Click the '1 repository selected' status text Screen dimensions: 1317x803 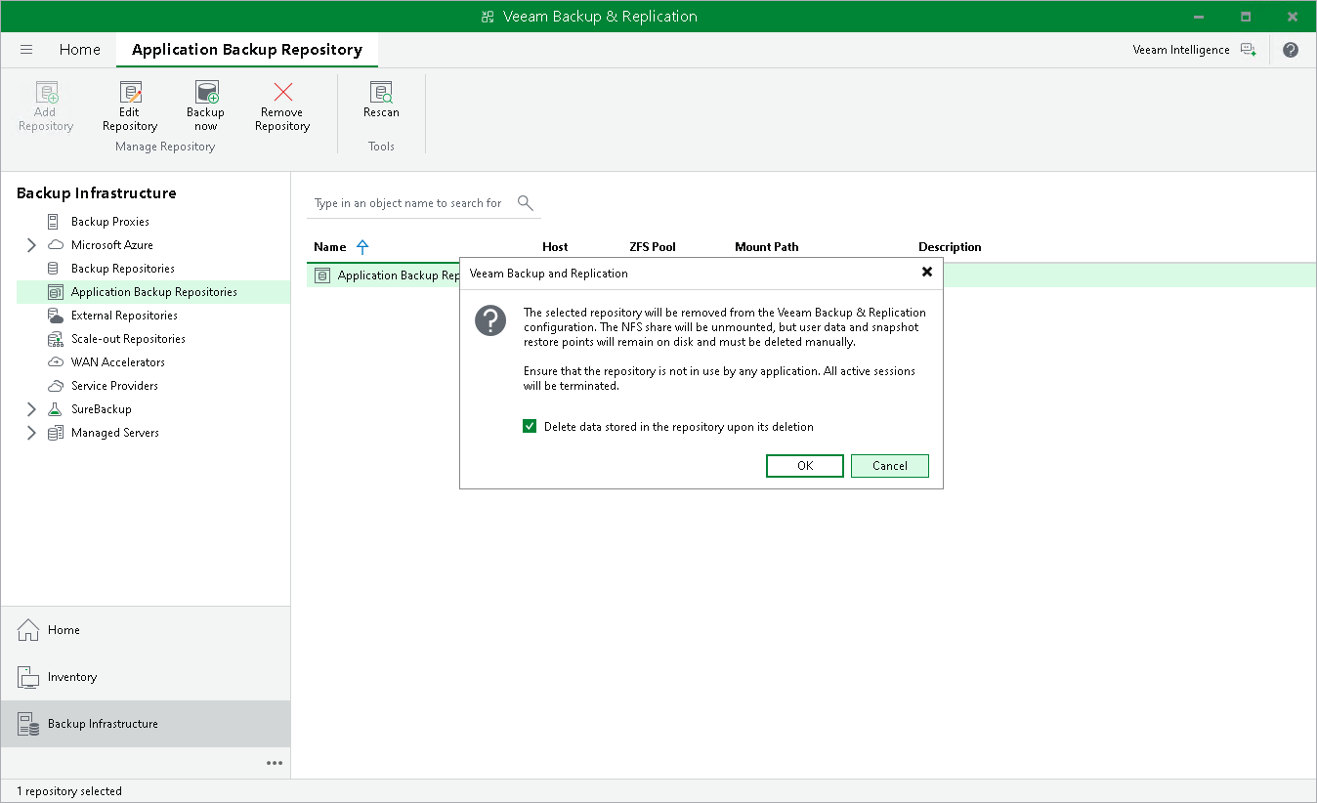pyautogui.click(x=69, y=791)
